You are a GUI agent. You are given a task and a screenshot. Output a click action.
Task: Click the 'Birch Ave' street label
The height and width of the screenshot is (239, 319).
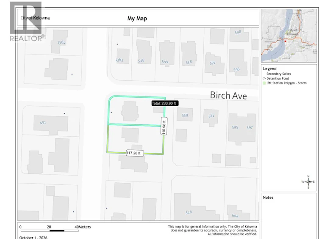pyautogui.click(x=228, y=96)
